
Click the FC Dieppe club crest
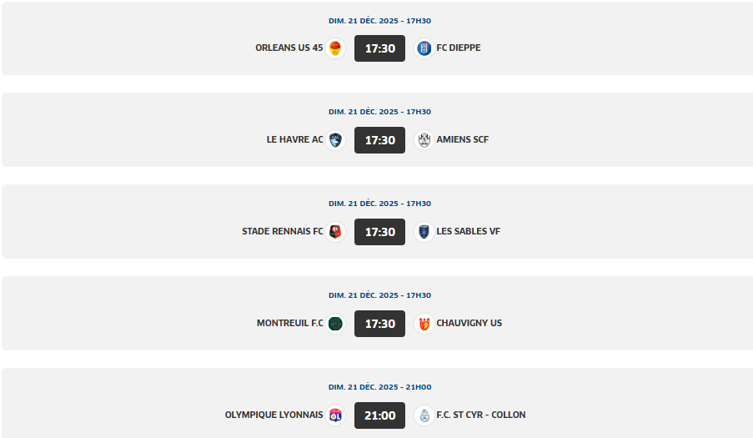coord(424,48)
